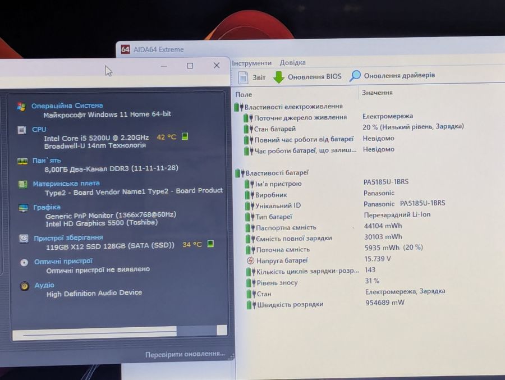Click the green indicator next to SSD 34 °C
The width and height of the screenshot is (505, 380).
[x=210, y=244]
